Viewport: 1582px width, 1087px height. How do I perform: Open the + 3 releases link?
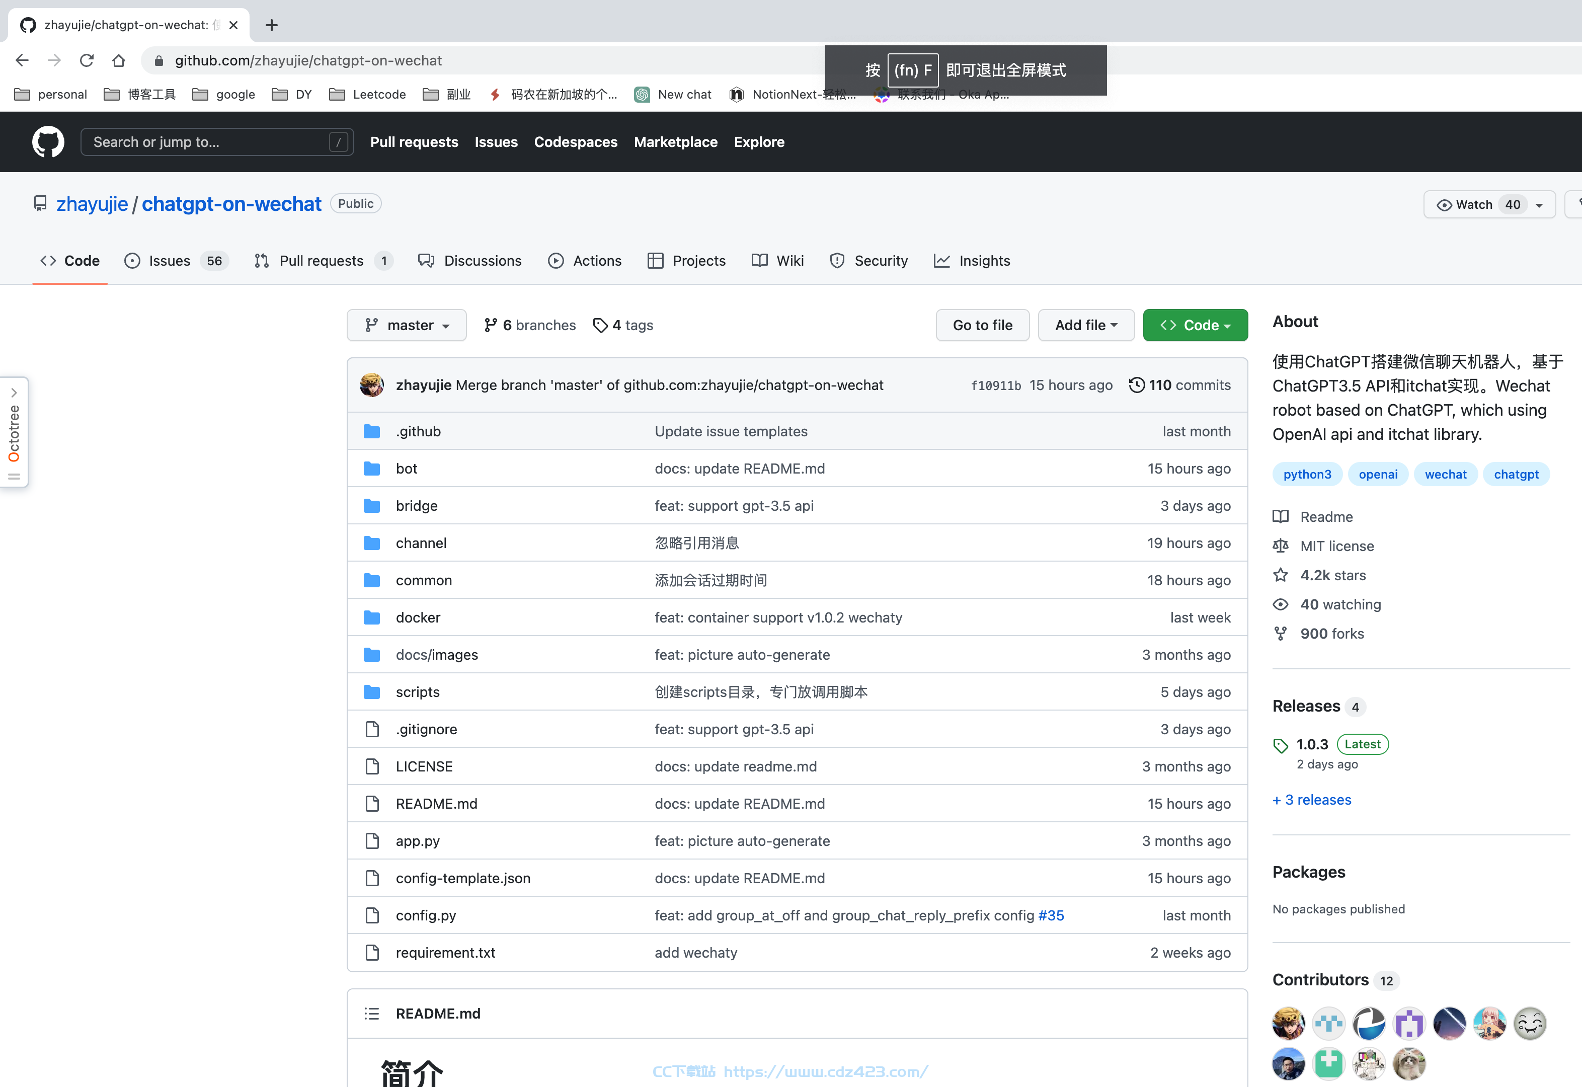tap(1312, 800)
